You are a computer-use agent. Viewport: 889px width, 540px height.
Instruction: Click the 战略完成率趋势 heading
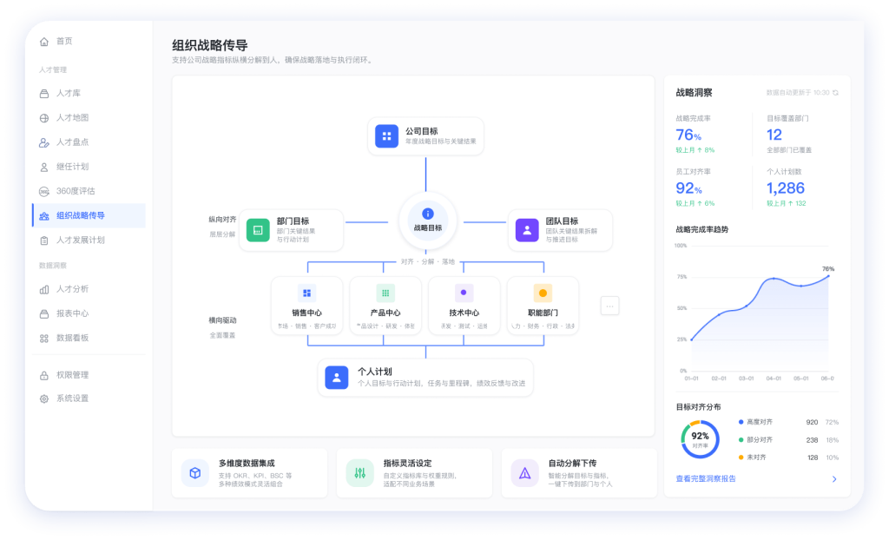tap(701, 230)
